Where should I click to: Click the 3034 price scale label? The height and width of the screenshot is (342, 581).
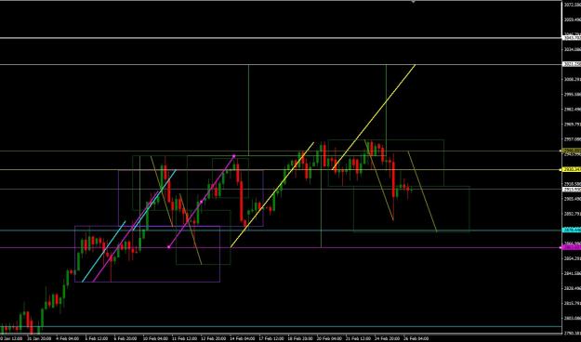[573, 49]
